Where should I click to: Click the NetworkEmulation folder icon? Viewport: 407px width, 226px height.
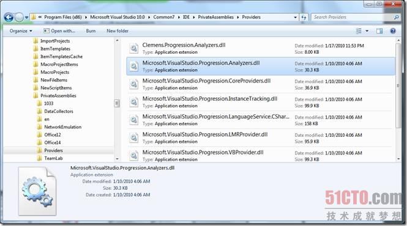pyautogui.click(x=39, y=127)
